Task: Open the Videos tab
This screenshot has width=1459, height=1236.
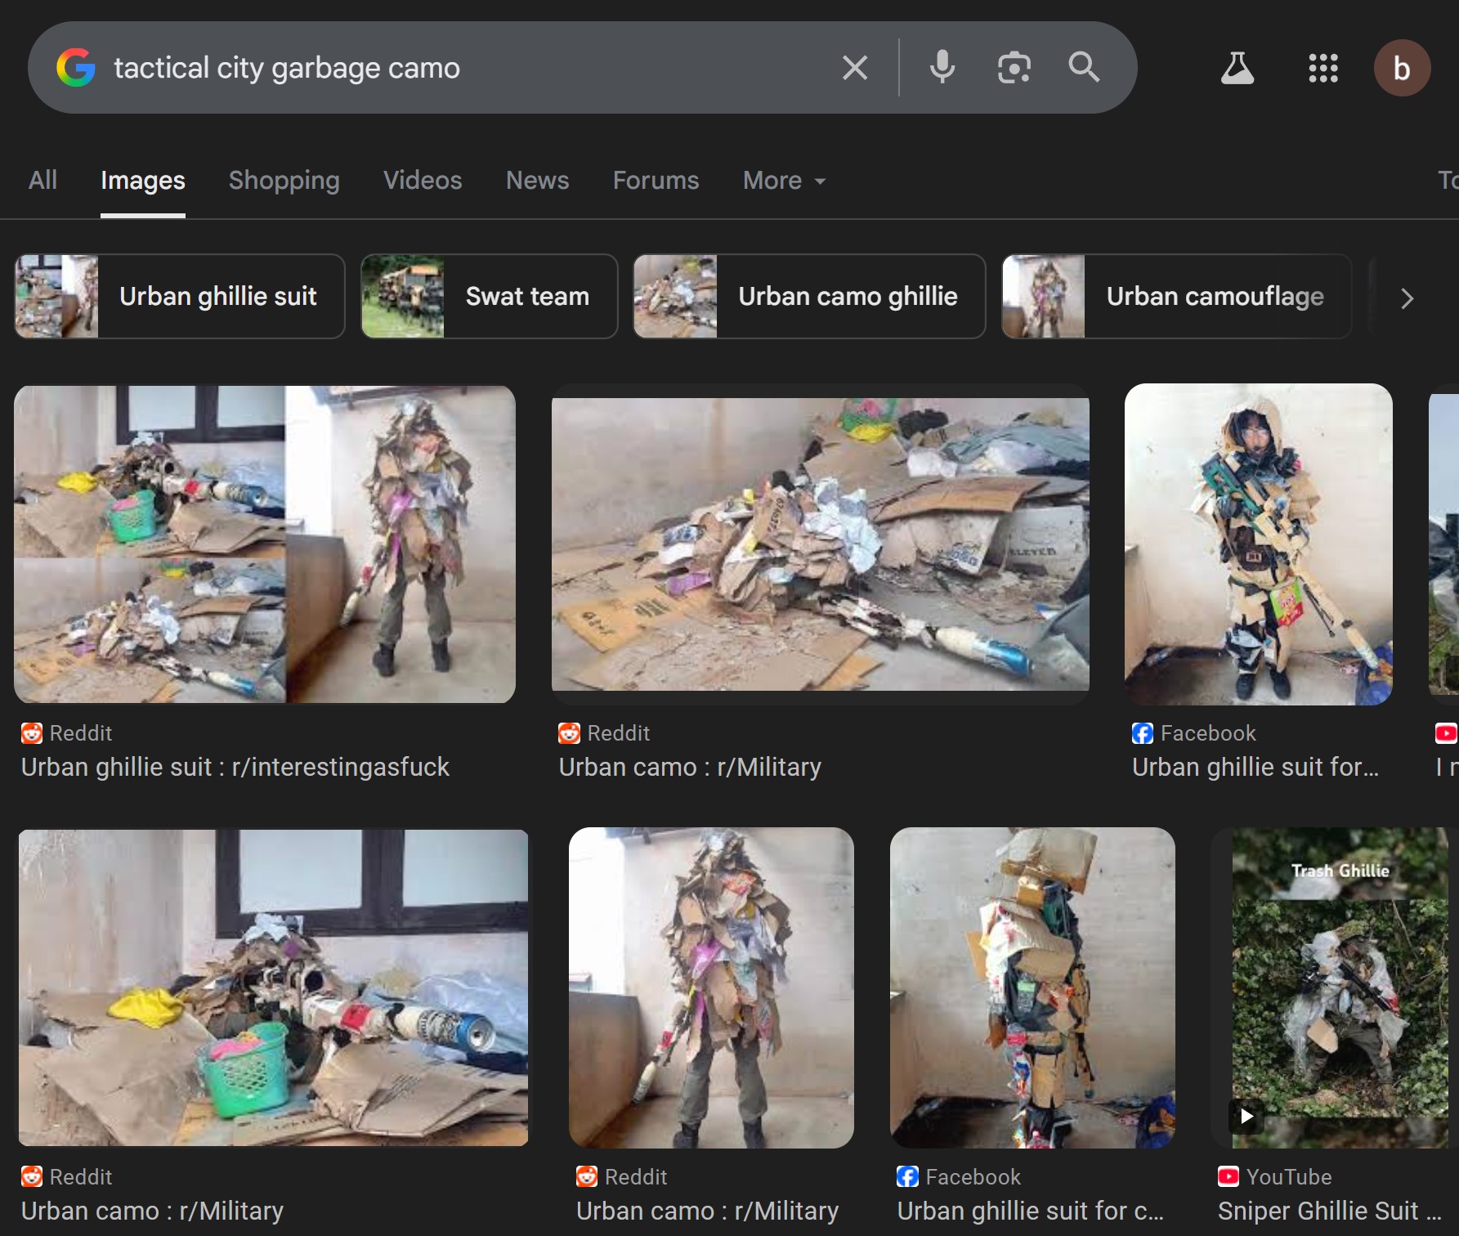Action: (423, 180)
